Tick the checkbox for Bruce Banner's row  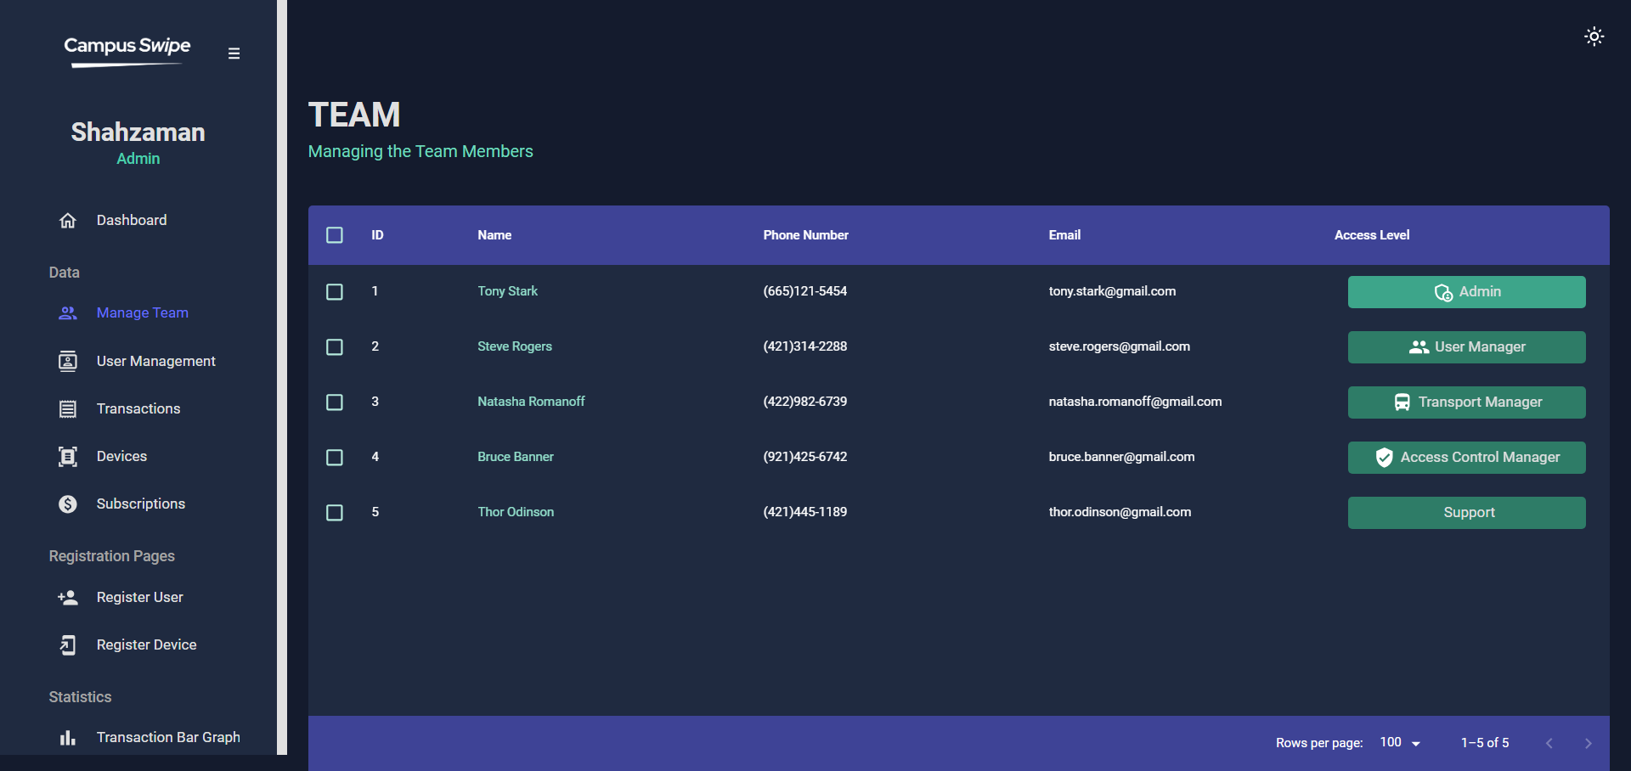(x=335, y=458)
